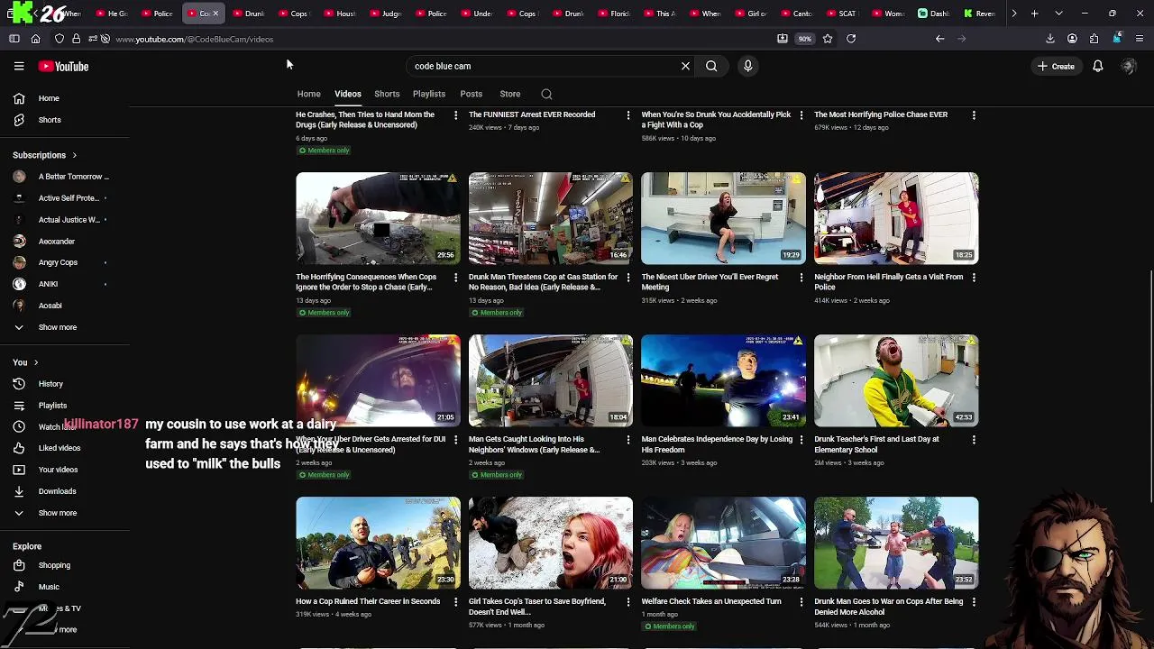Open more options for 'The Nicest Uber Driver' video
The height and width of the screenshot is (649, 1154).
point(801,278)
